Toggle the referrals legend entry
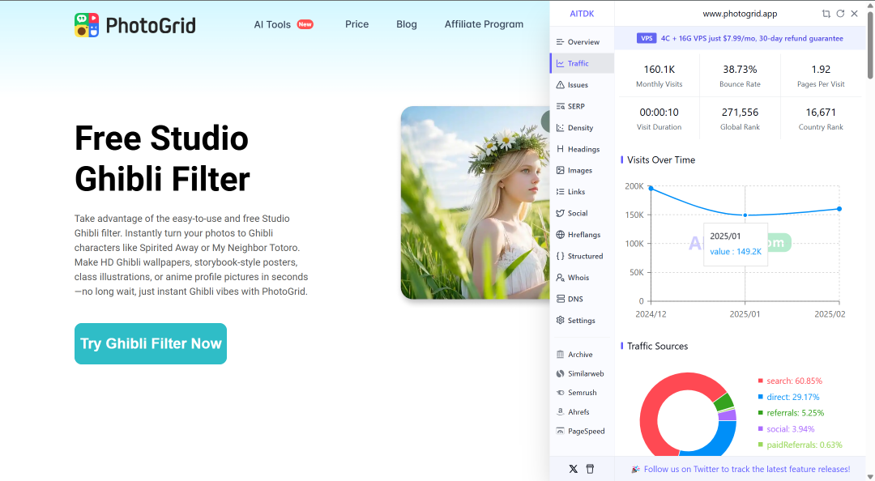Viewport: 875px width, 481px height. click(791, 413)
